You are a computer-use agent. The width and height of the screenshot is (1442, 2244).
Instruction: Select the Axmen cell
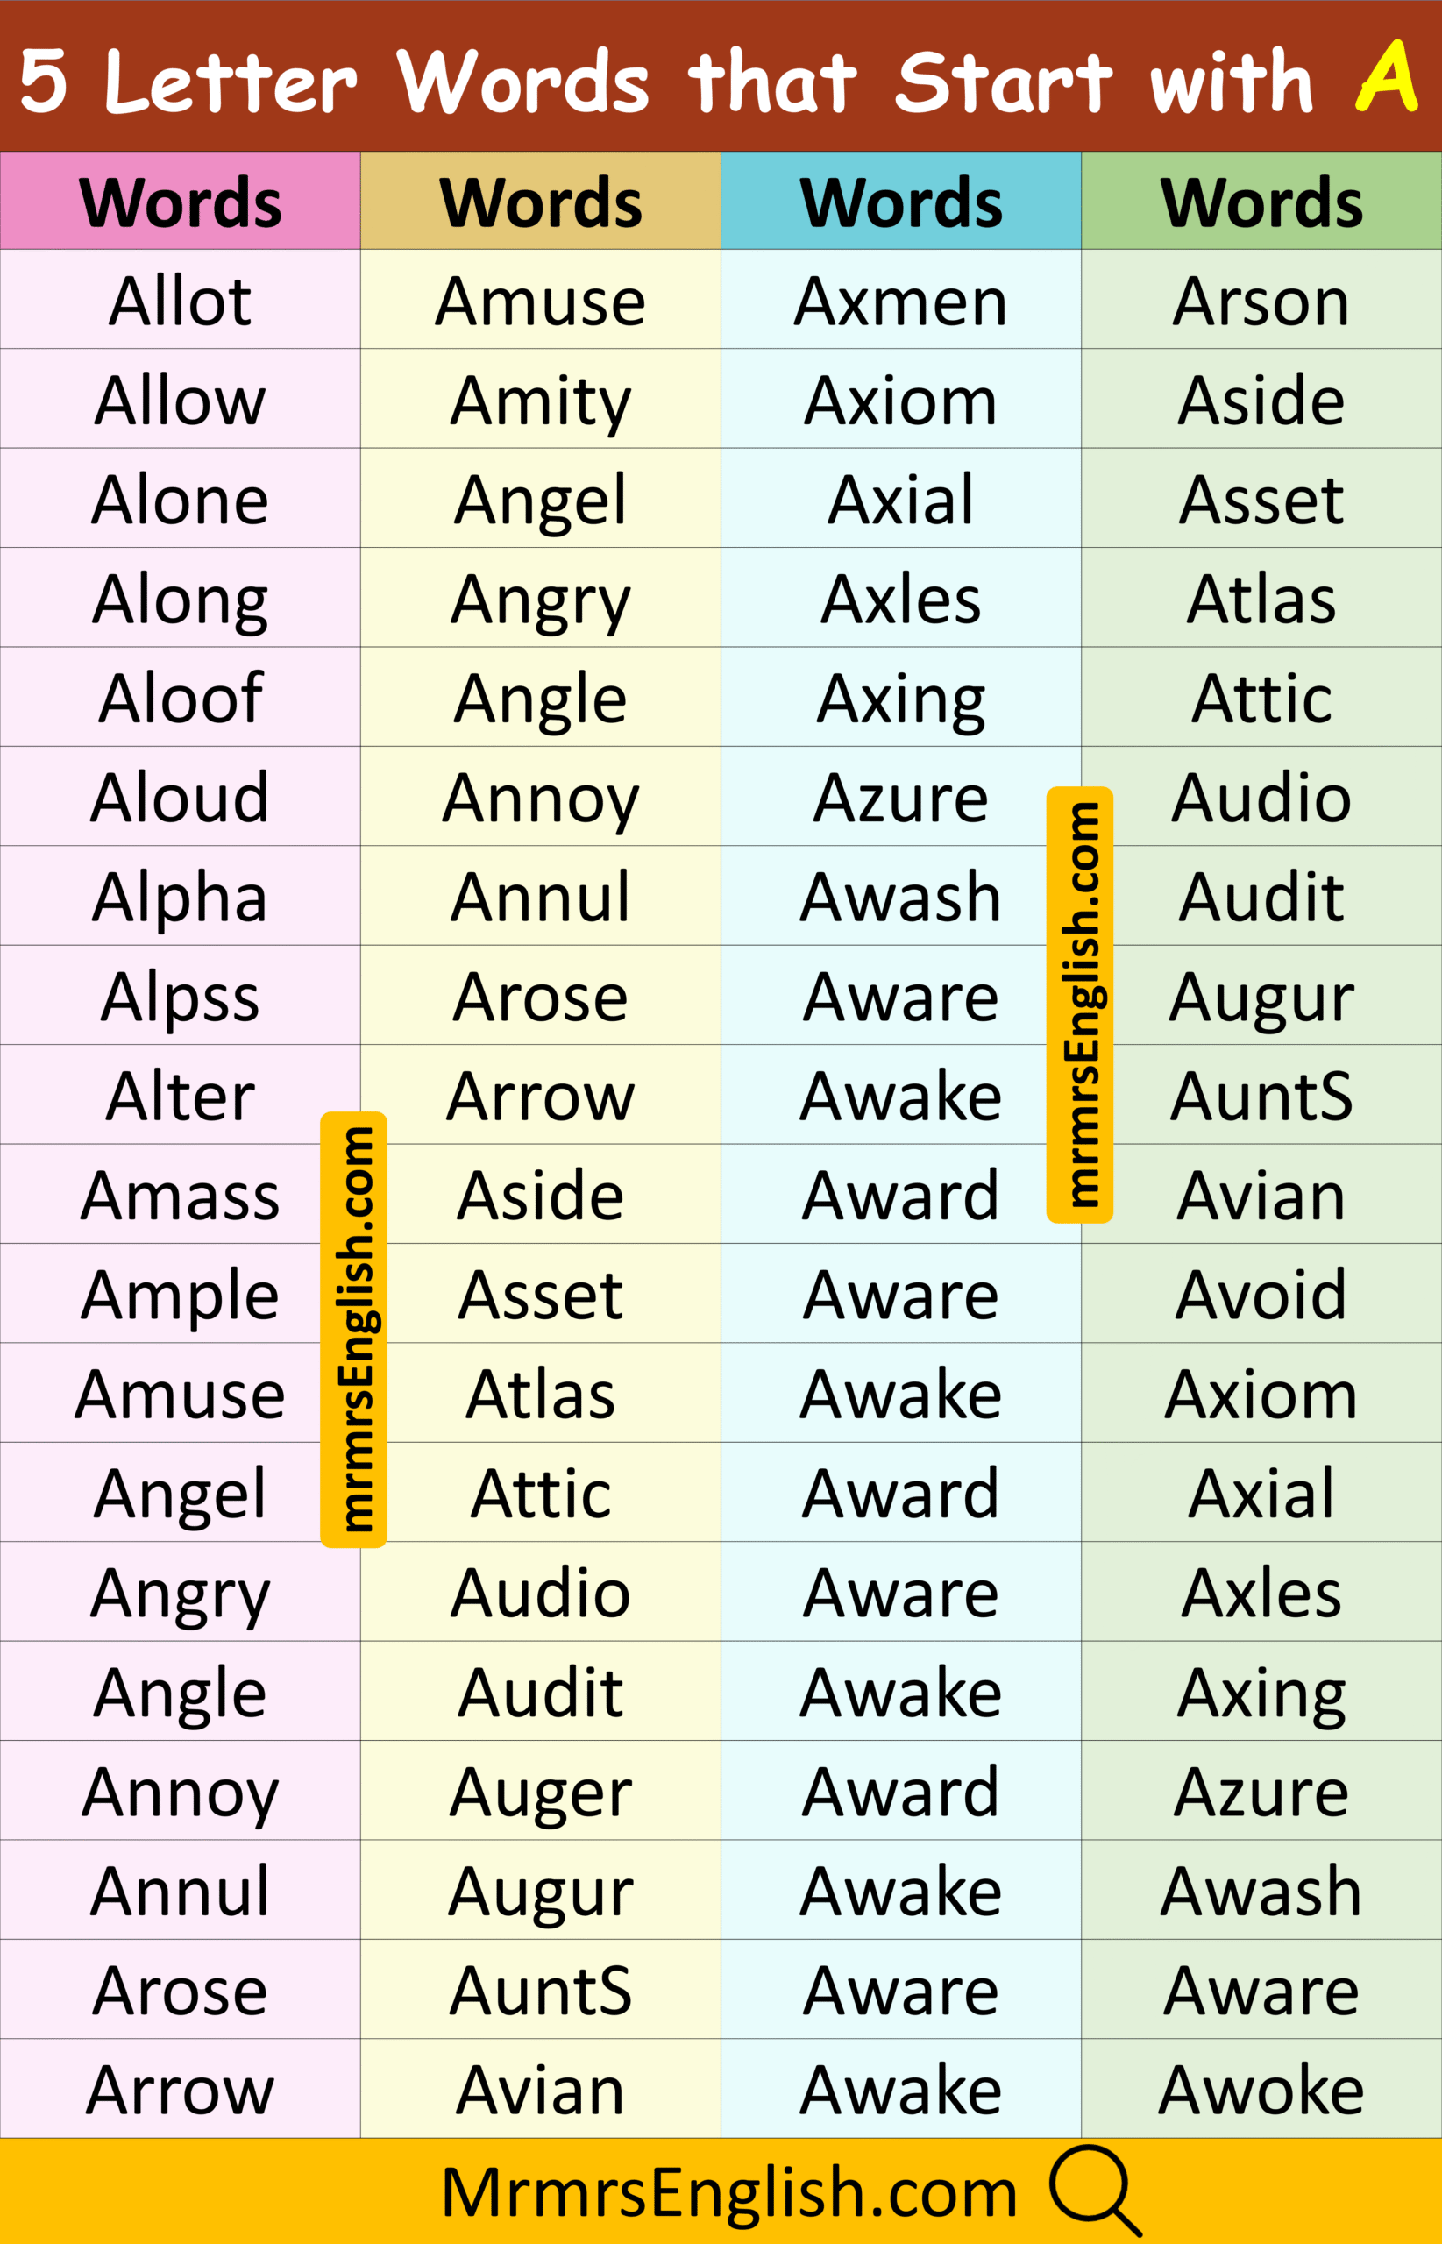[901, 301]
